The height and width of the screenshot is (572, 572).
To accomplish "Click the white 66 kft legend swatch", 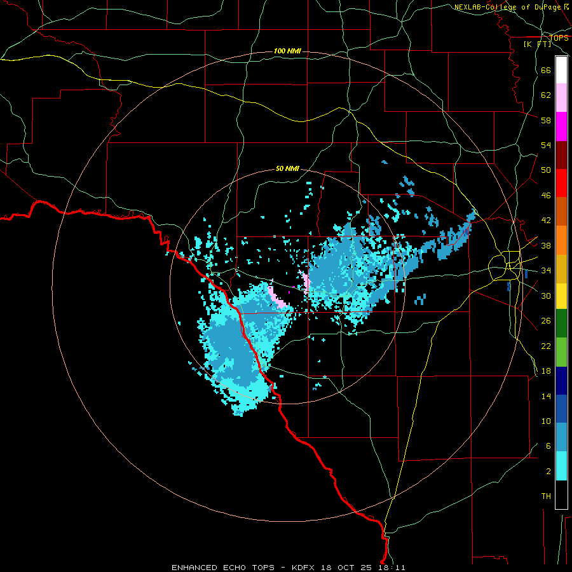I will click(561, 70).
